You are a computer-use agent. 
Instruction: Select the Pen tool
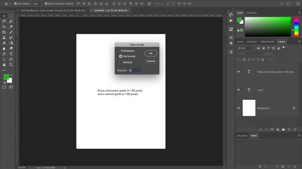click(x=4, y=54)
